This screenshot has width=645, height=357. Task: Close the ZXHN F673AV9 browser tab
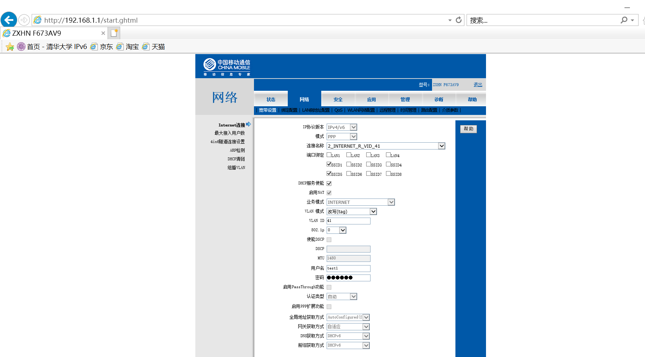click(103, 33)
